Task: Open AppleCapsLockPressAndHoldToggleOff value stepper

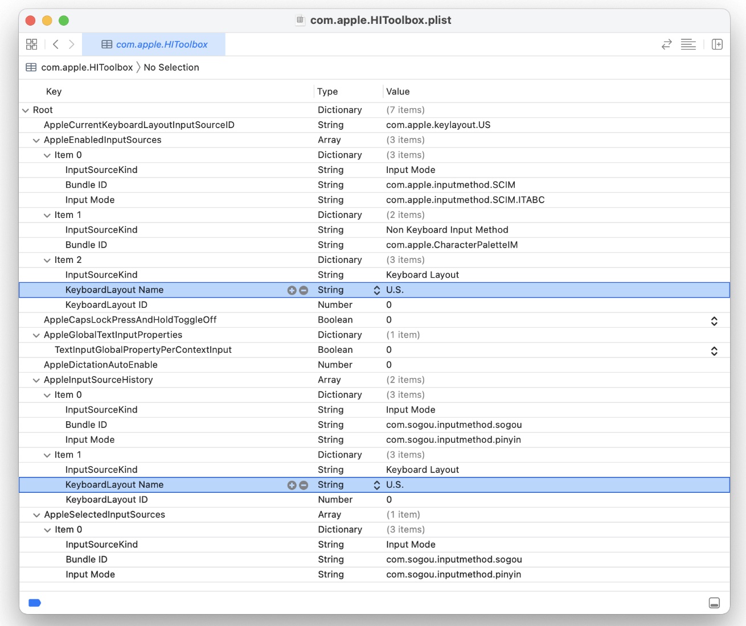Action: (x=714, y=321)
